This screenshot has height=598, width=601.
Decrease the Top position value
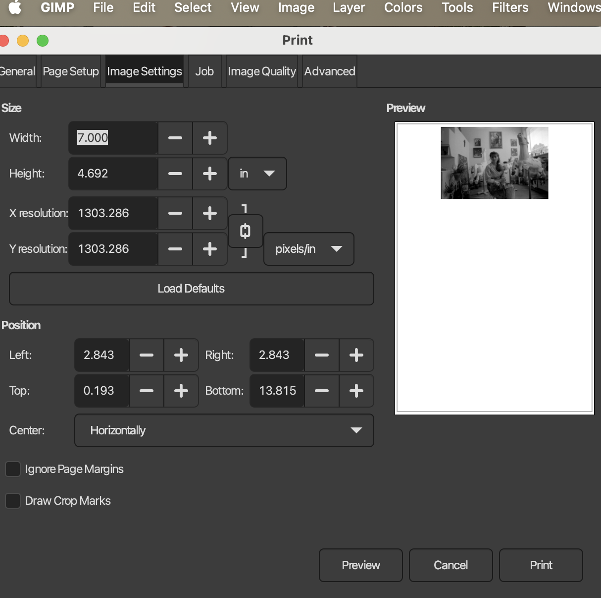pyautogui.click(x=147, y=391)
